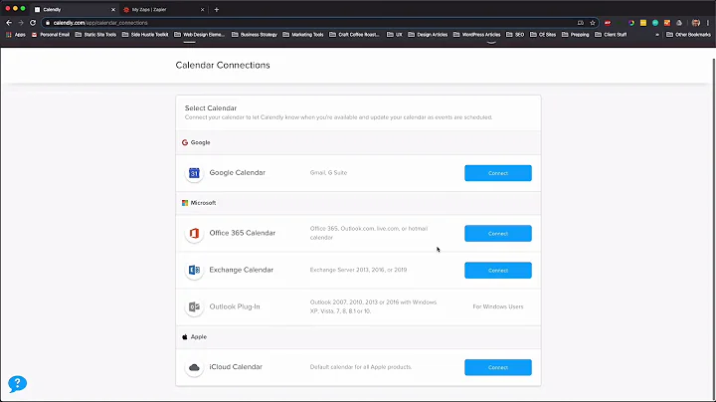Open the Side Hustle Toolkit bookmark folder
This screenshot has width=716, height=402.
[x=145, y=35]
